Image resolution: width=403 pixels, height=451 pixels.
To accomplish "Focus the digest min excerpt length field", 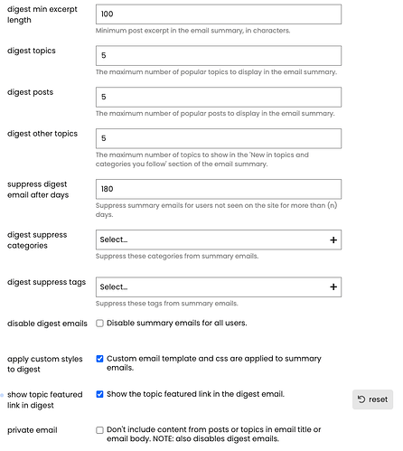I will point(219,14).
